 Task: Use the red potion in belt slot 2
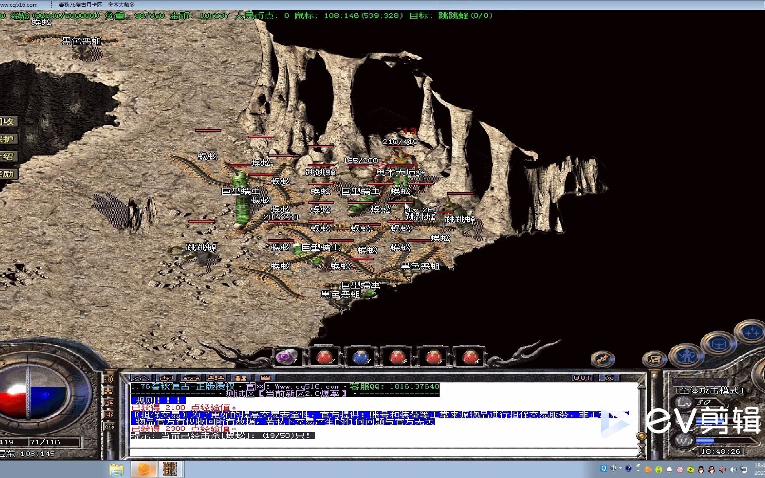click(x=324, y=357)
